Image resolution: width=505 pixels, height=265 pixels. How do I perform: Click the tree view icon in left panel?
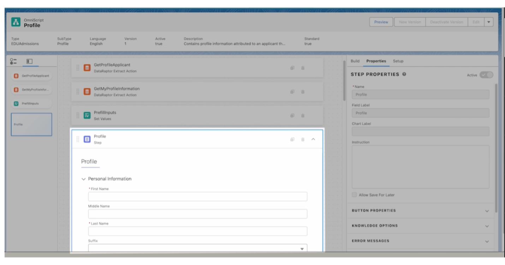14,61
